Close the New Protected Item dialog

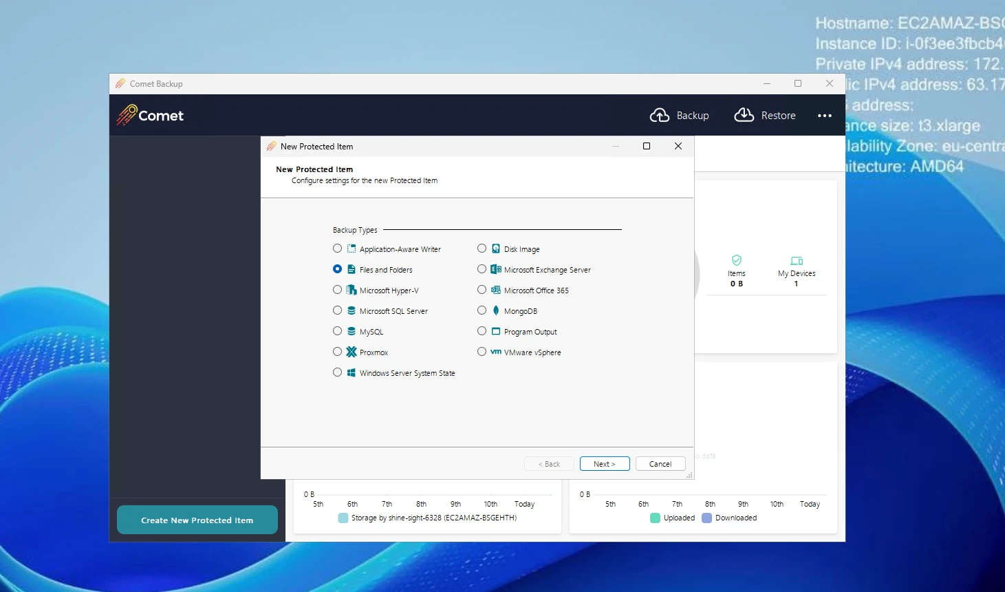tap(678, 146)
